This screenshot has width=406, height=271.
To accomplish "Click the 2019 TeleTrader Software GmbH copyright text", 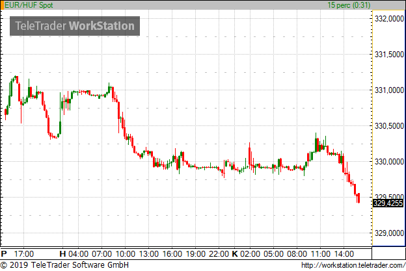I will coord(64,265).
